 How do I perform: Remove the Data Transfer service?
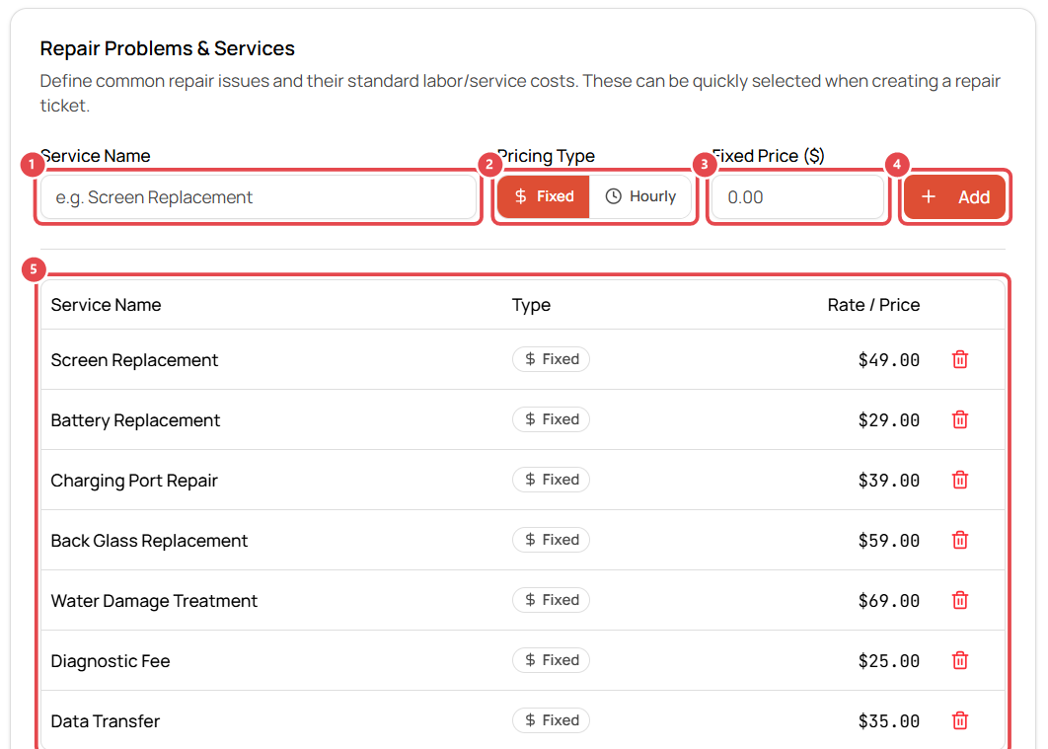pos(960,720)
